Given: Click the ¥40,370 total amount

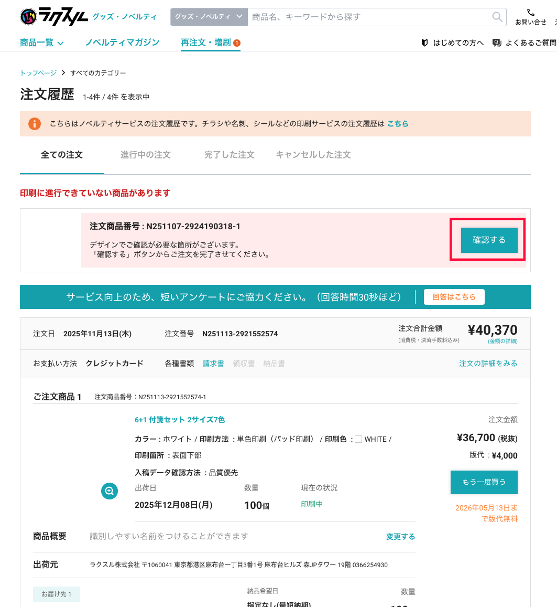Looking at the screenshot, I should point(493,330).
